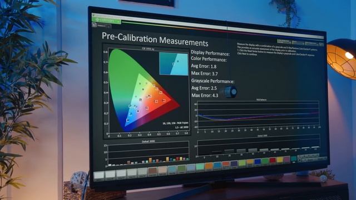Select the pure red patch swatch

pos(273,161)
